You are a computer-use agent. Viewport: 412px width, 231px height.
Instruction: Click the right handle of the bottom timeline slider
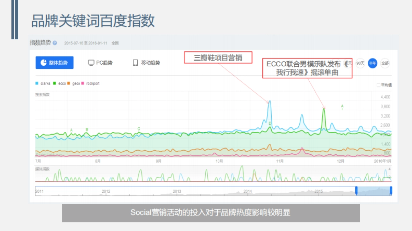391,190
